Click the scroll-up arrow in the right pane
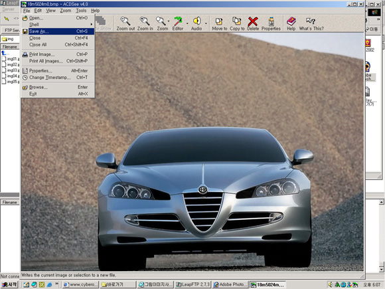 pyautogui.click(x=381, y=202)
